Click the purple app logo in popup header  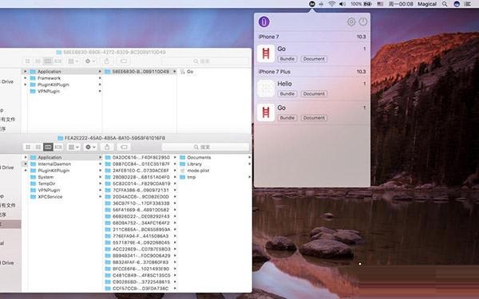click(264, 22)
